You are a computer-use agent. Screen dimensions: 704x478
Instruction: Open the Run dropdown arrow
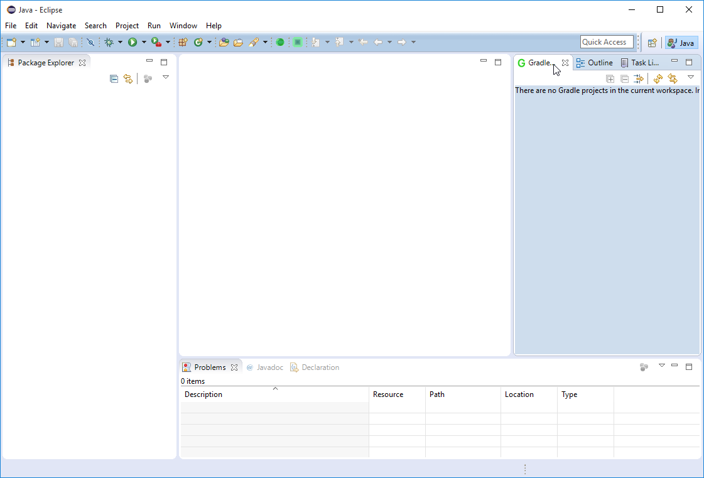click(x=143, y=42)
